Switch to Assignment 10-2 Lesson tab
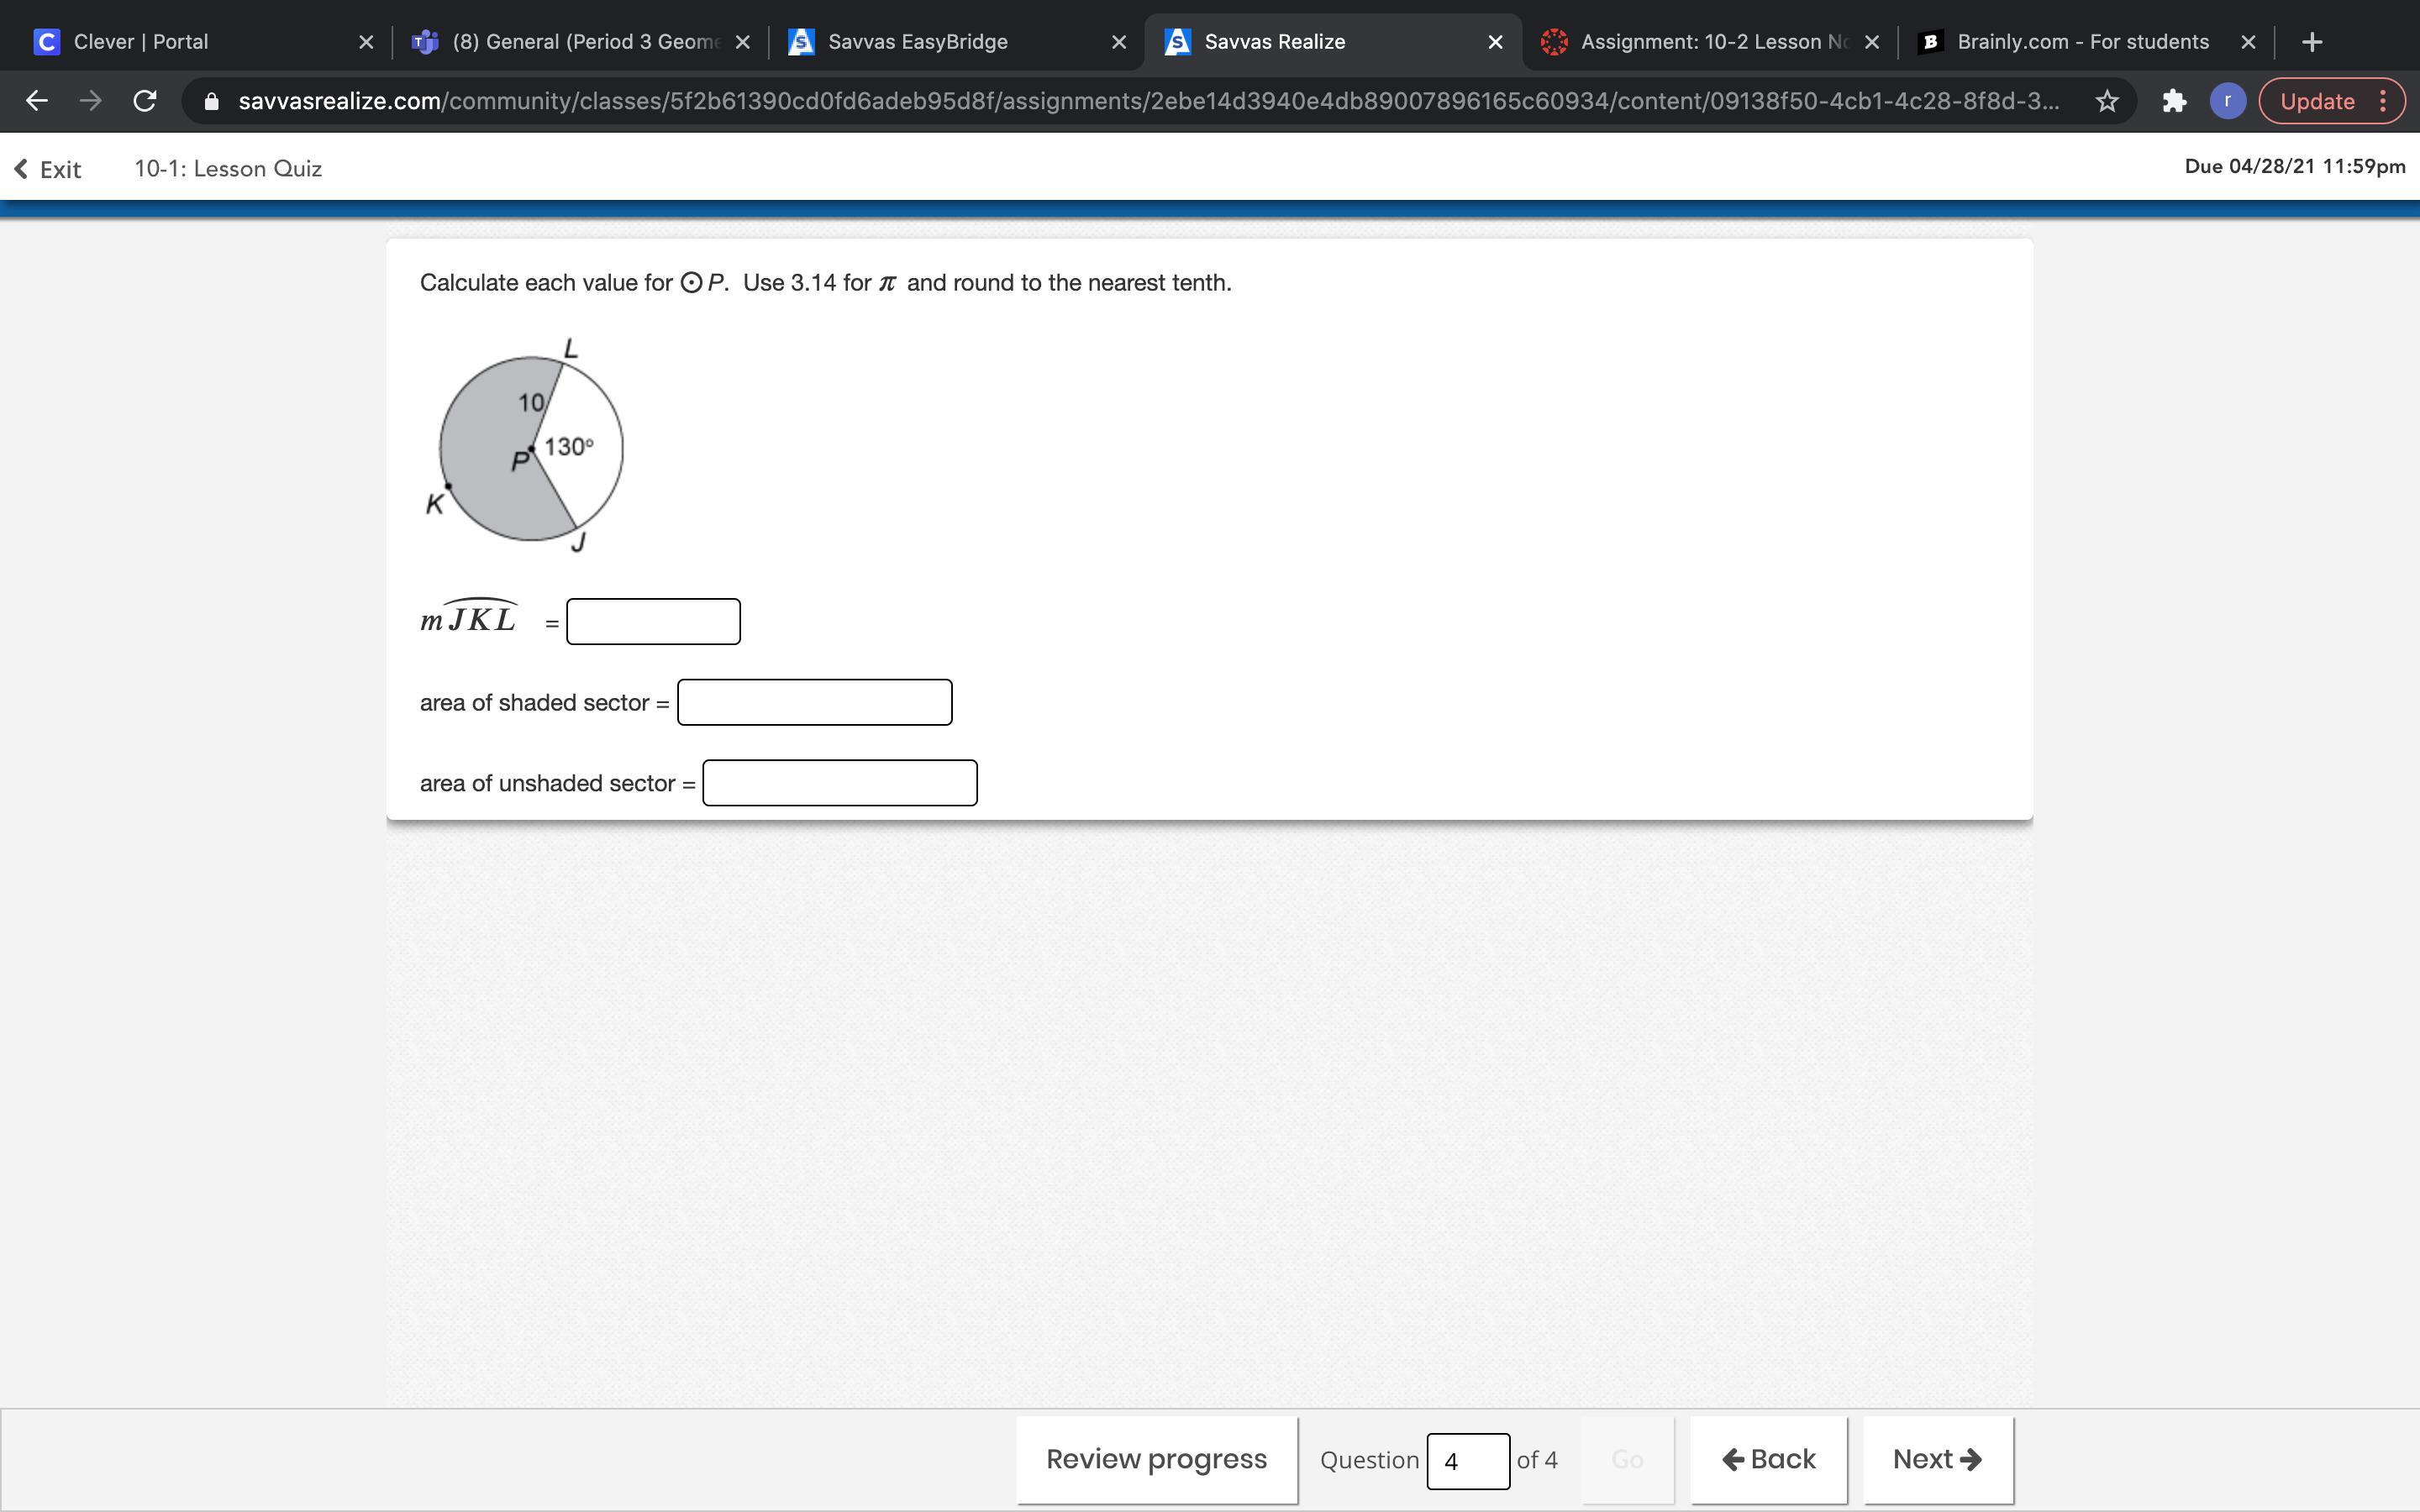This screenshot has width=2420, height=1512. (1700, 42)
